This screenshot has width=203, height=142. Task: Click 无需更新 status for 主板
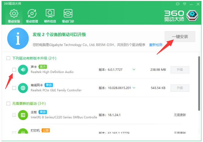(x=180, y=115)
